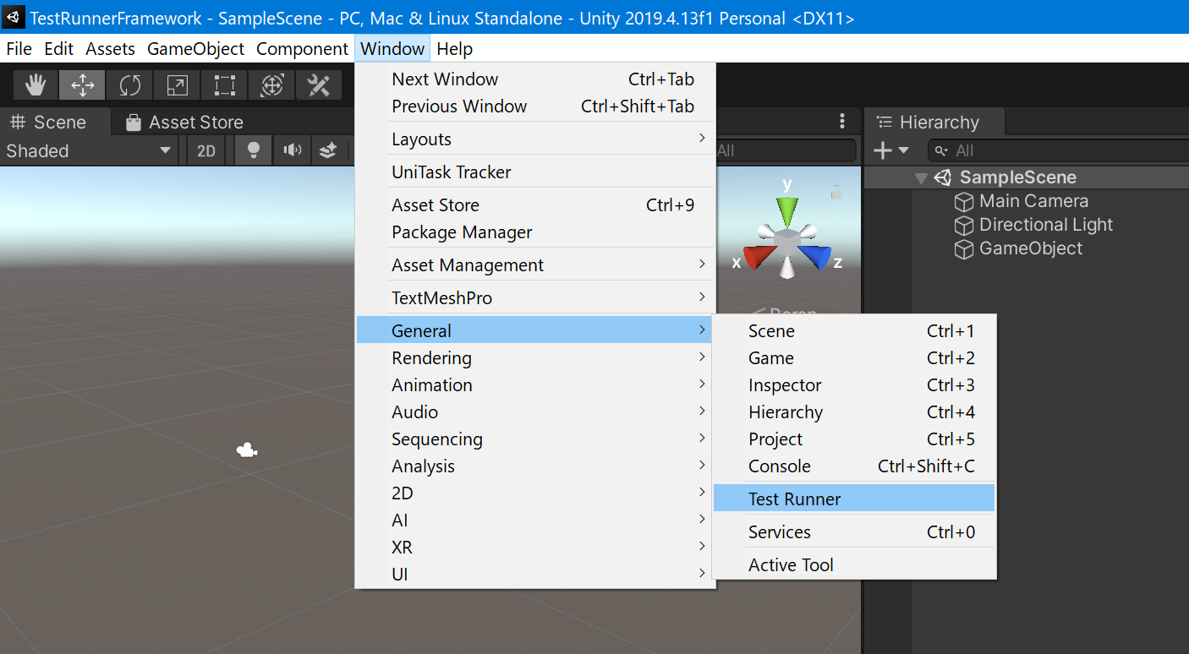1189x654 pixels.
Task: Collapse the SampleScene hierarchy tree
Action: [x=921, y=177]
